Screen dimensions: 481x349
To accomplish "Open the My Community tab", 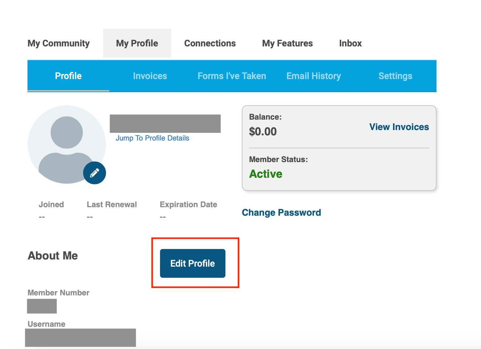I will [59, 43].
